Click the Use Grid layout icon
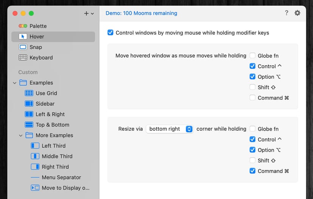 tap(29, 93)
